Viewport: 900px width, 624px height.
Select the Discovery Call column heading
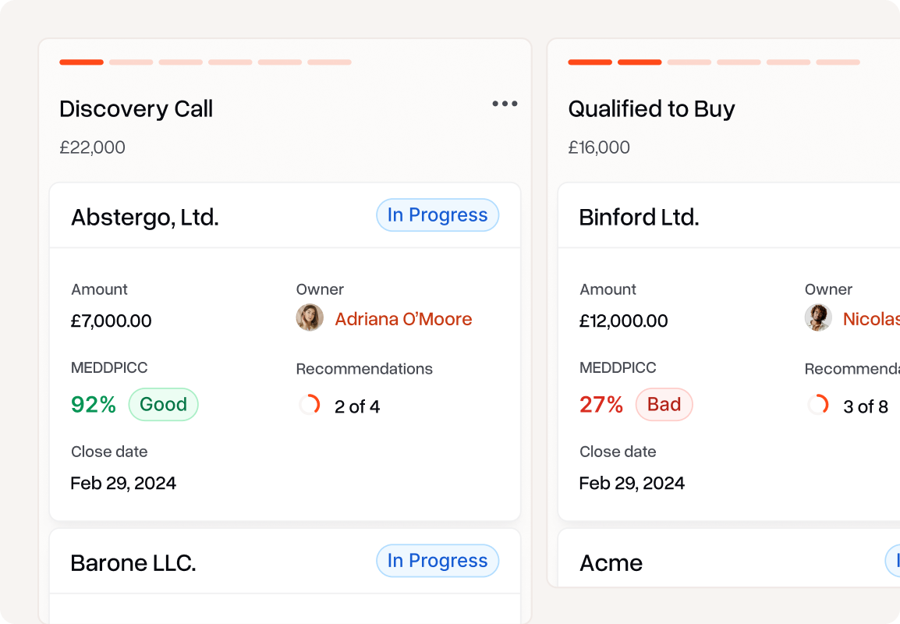pyautogui.click(x=136, y=109)
